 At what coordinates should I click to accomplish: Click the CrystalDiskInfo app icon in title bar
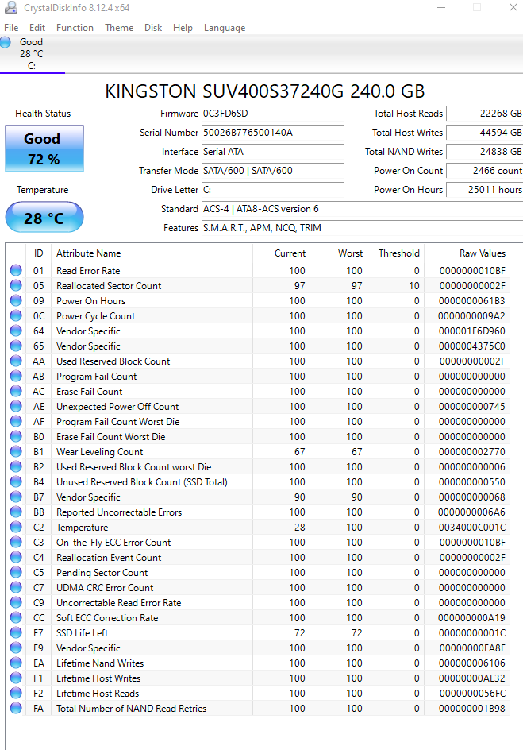point(10,7)
